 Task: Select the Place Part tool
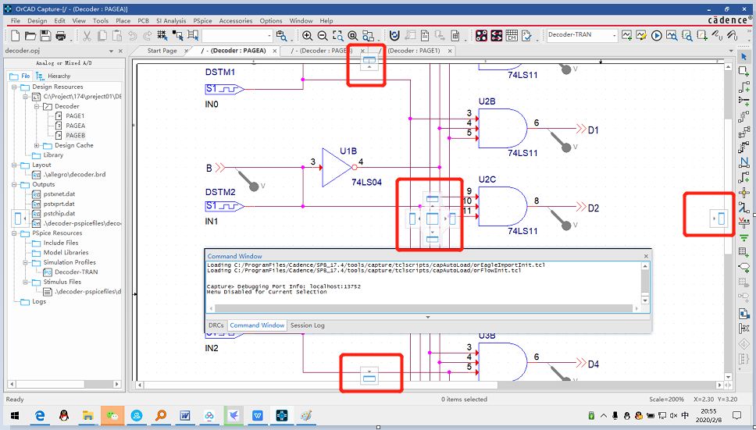pos(744,71)
